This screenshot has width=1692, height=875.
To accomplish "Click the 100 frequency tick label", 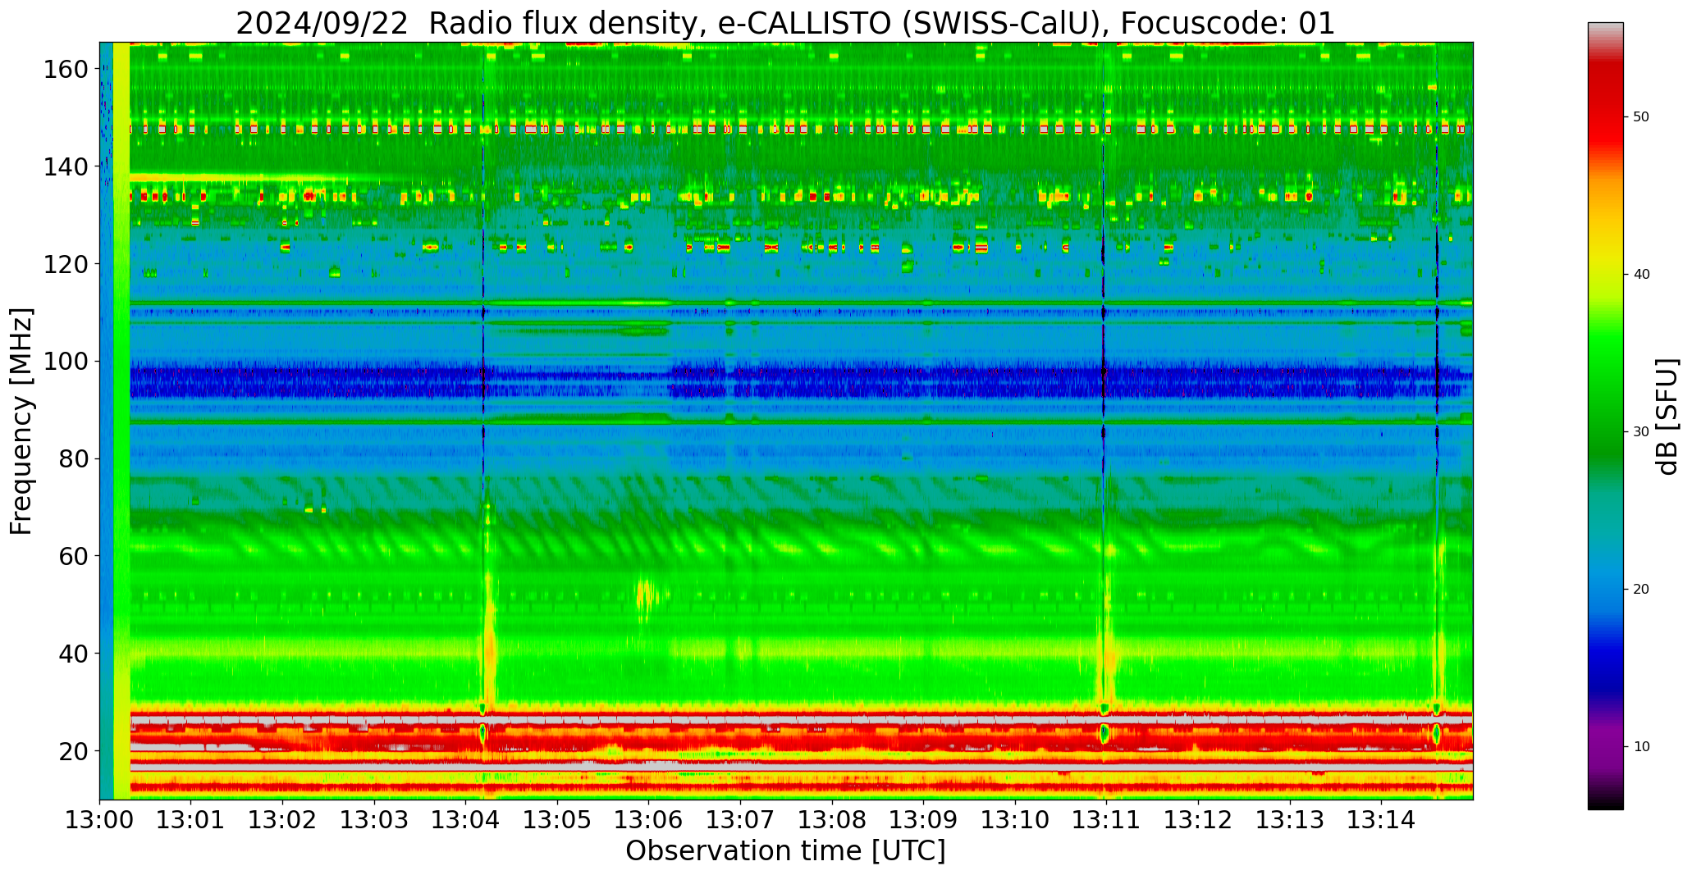I will pos(65,362).
